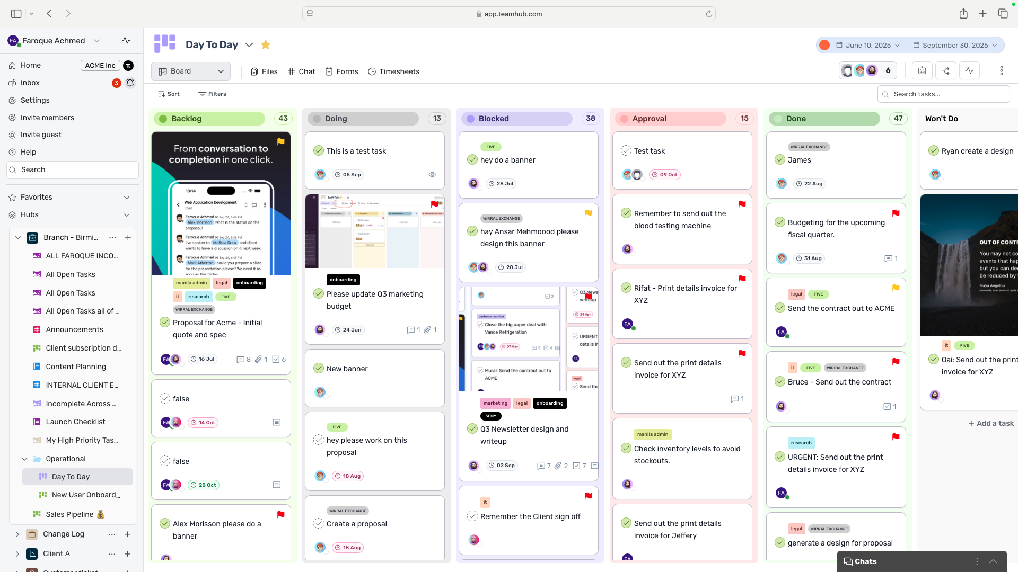1018x572 pixels.
Task: Click 'Add a task' under Done column
Action: (991, 423)
